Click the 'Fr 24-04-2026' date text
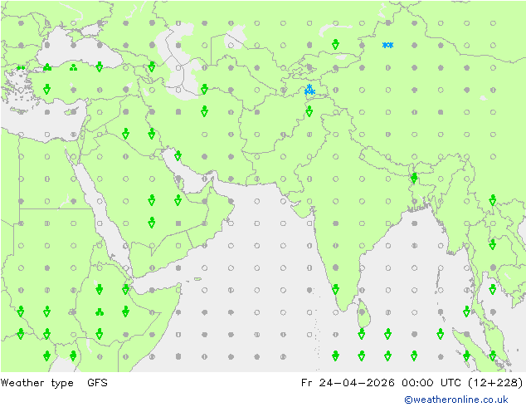The height and width of the screenshot is (407, 526). point(348,383)
